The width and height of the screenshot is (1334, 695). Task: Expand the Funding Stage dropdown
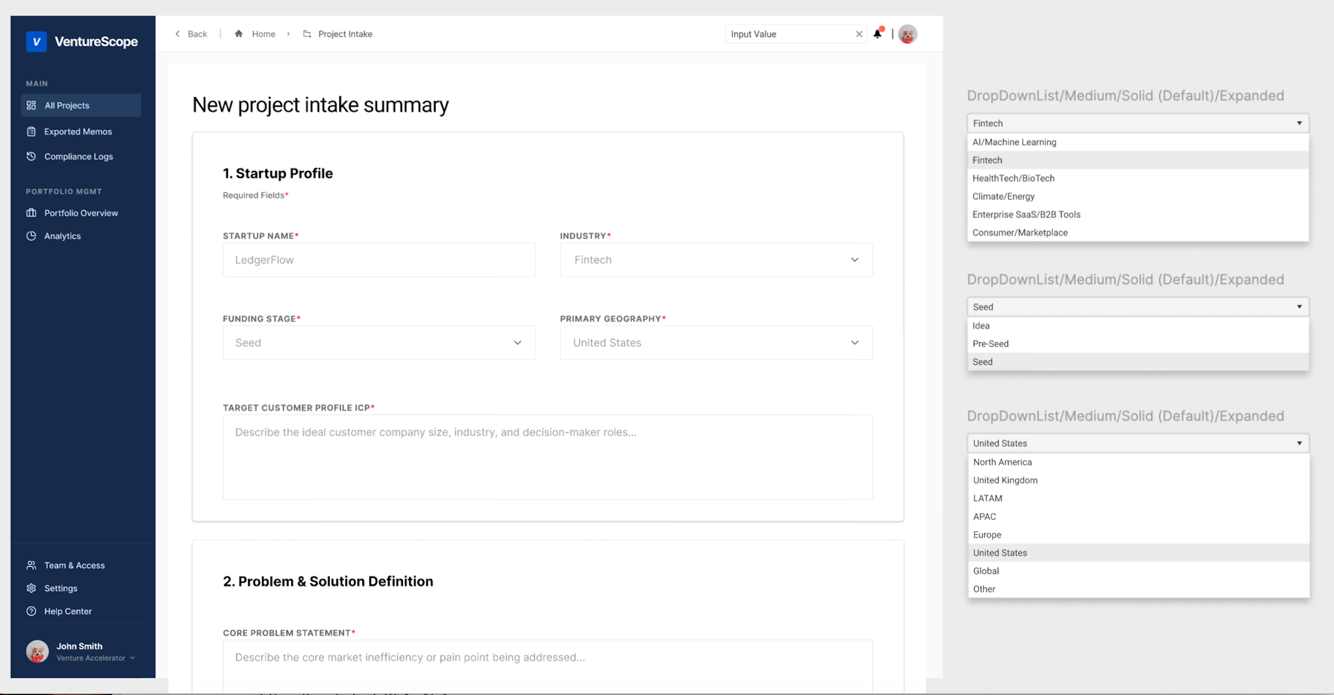pos(379,343)
